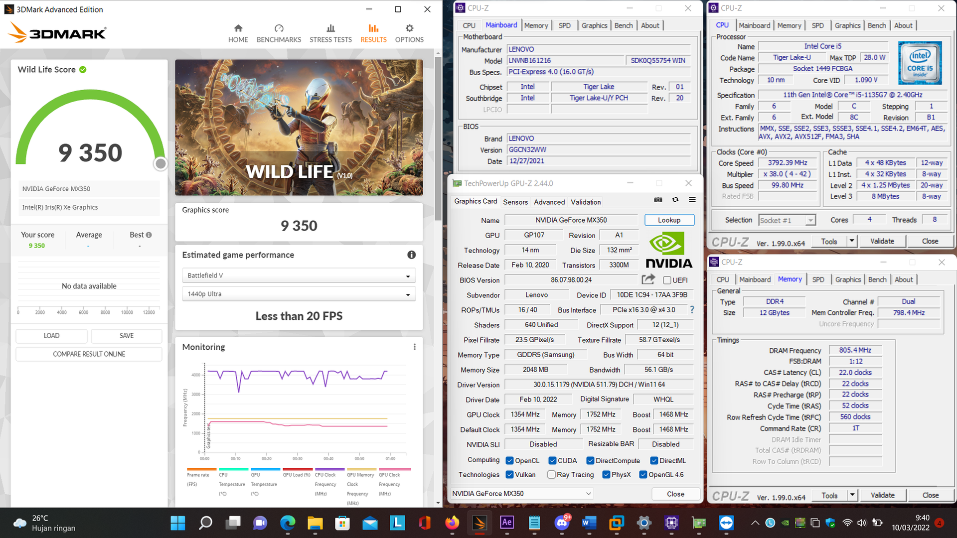957x538 pixels.
Task: Click Lookup button in GPU-Z
Action: coord(669,220)
